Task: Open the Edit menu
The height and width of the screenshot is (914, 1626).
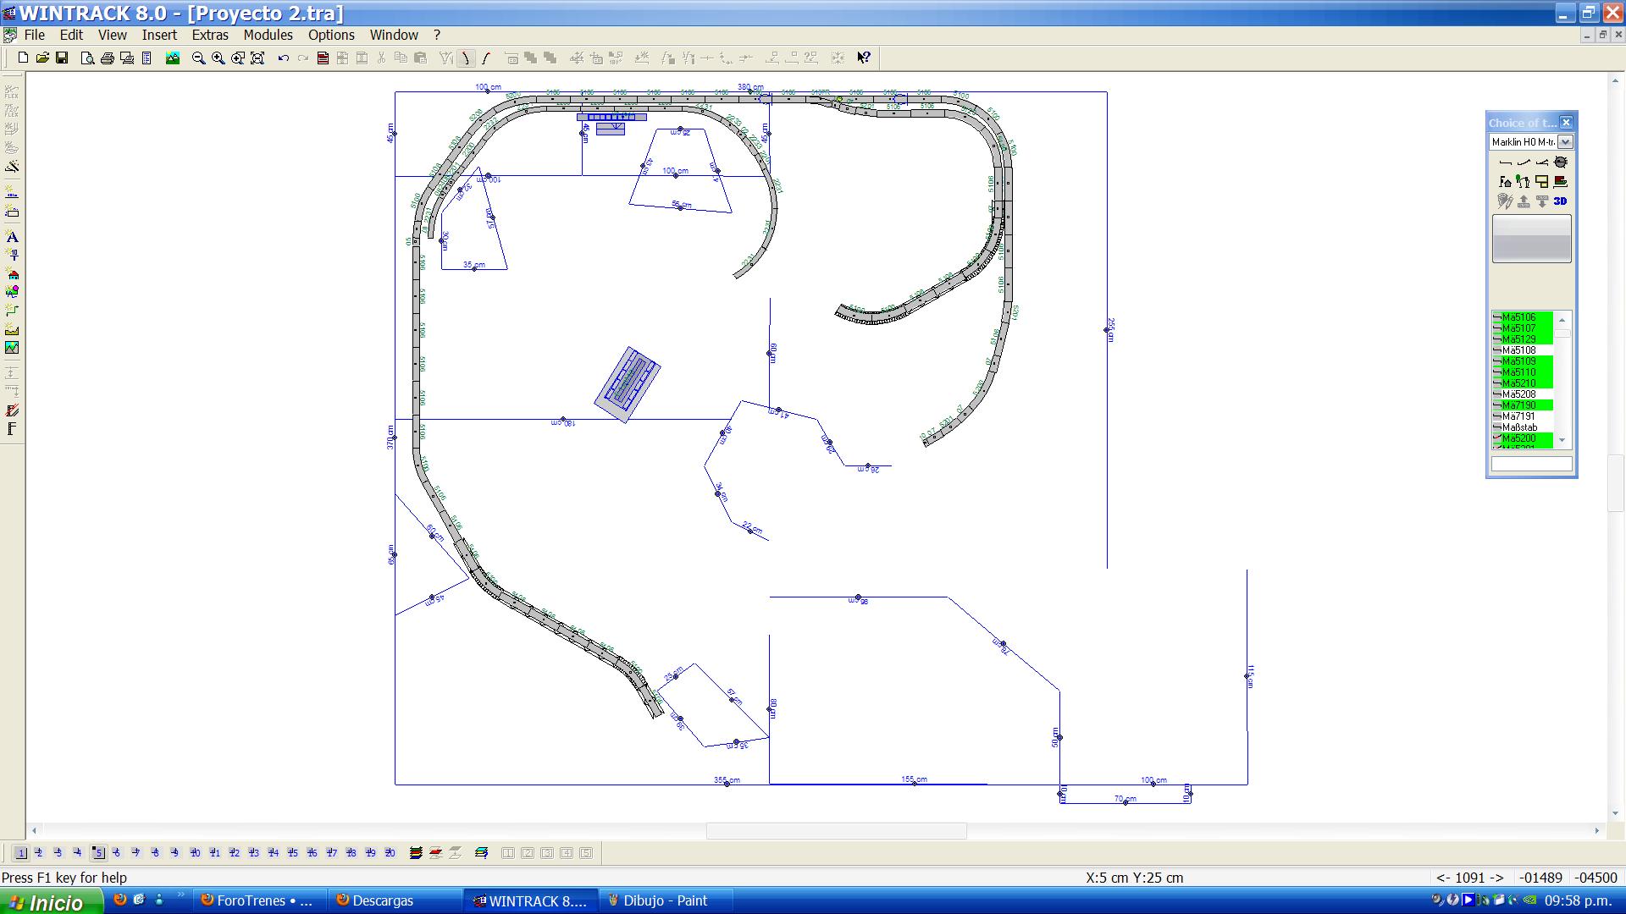Action: [x=71, y=35]
